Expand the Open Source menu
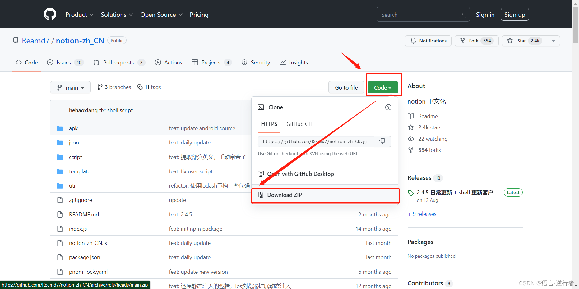This screenshot has height=289, width=579. 161,15
